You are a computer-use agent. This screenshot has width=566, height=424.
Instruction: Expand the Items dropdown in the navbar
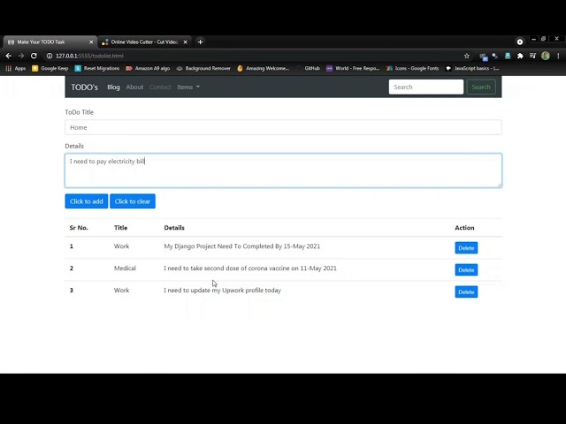pyautogui.click(x=188, y=87)
